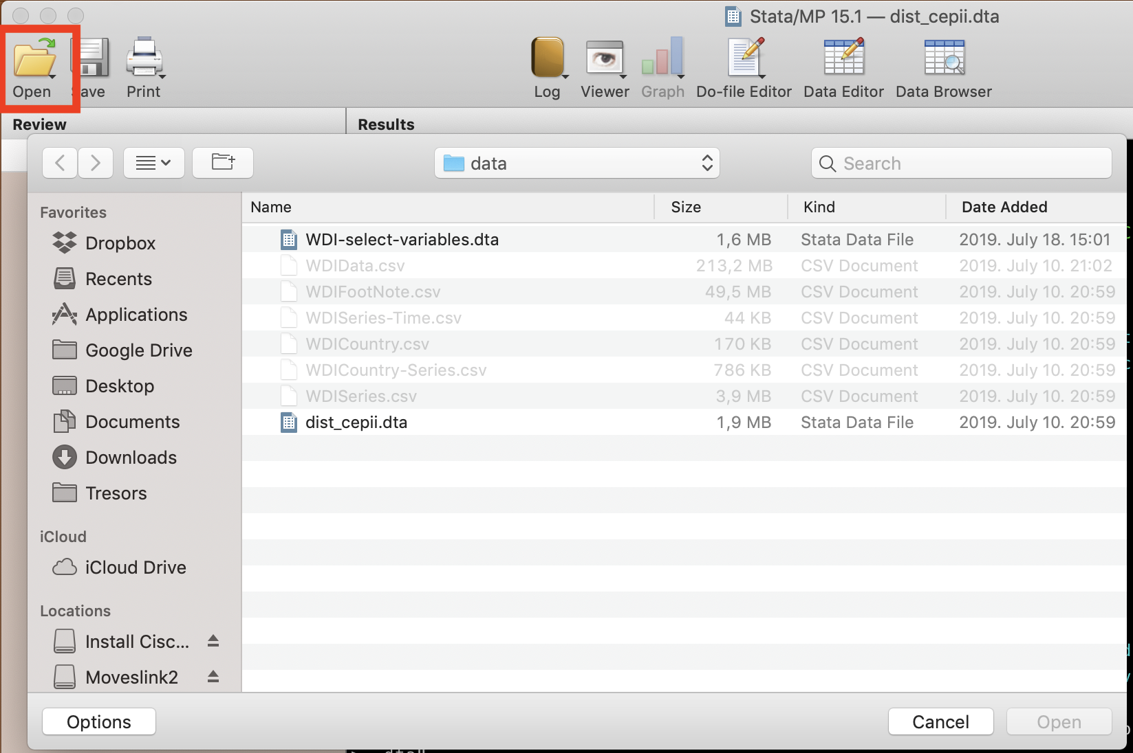The image size is (1133, 753).
Task: Click the Options button
Action: coord(99,722)
